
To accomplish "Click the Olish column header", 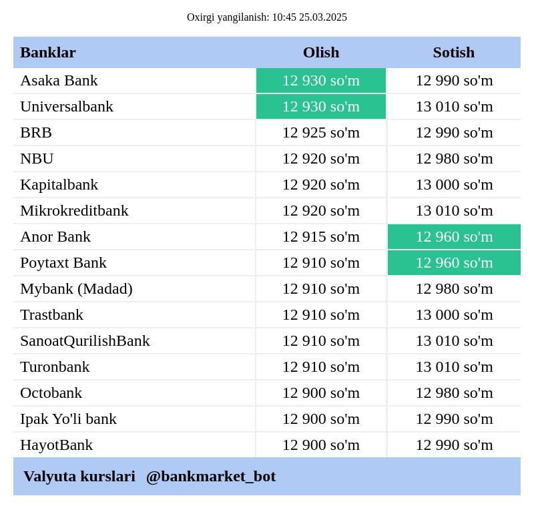I will pos(321,53).
